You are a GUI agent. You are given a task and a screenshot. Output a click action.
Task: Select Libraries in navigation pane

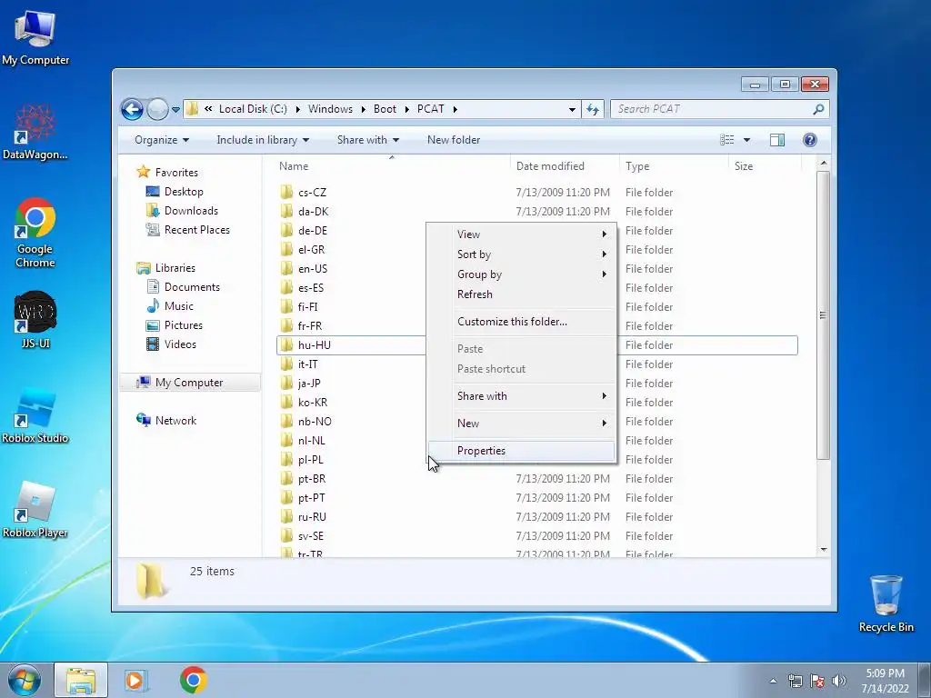tap(175, 268)
